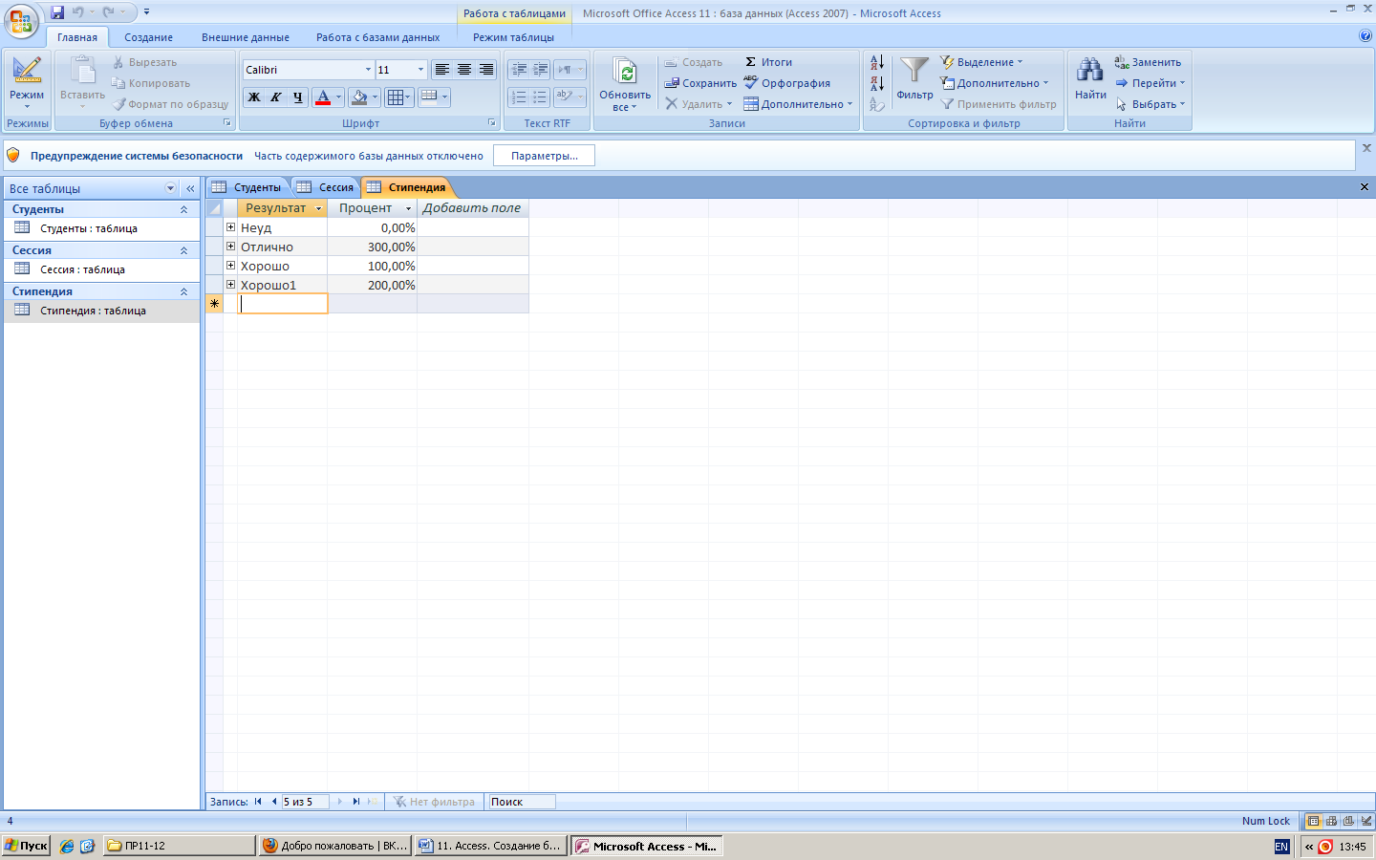Click the Добавить поле column header
The width and height of the screenshot is (1376, 860).
pyautogui.click(x=472, y=208)
